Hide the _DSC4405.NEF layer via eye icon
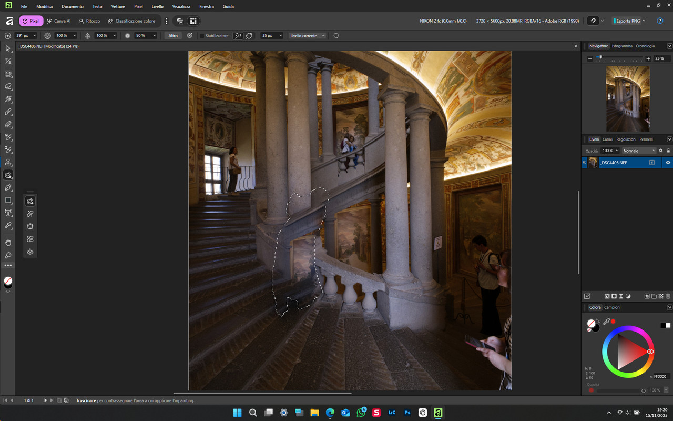Screen dimensions: 673x421 (x=668, y=163)
